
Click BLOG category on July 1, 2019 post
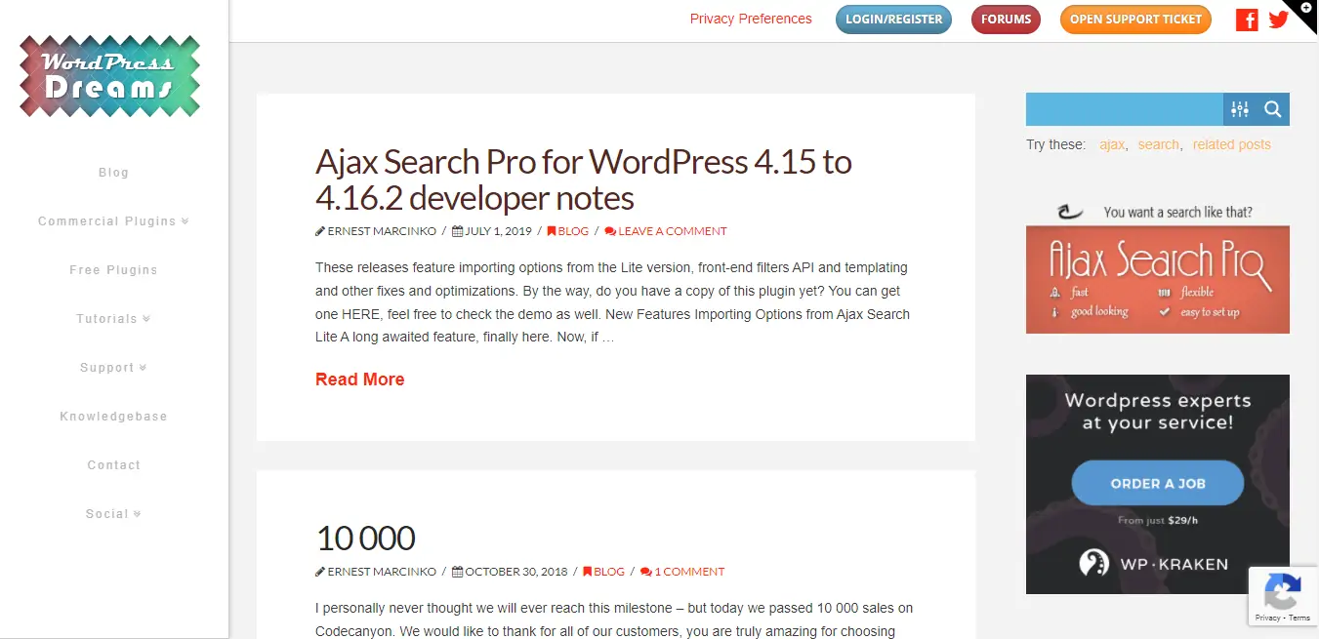point(567,231)
